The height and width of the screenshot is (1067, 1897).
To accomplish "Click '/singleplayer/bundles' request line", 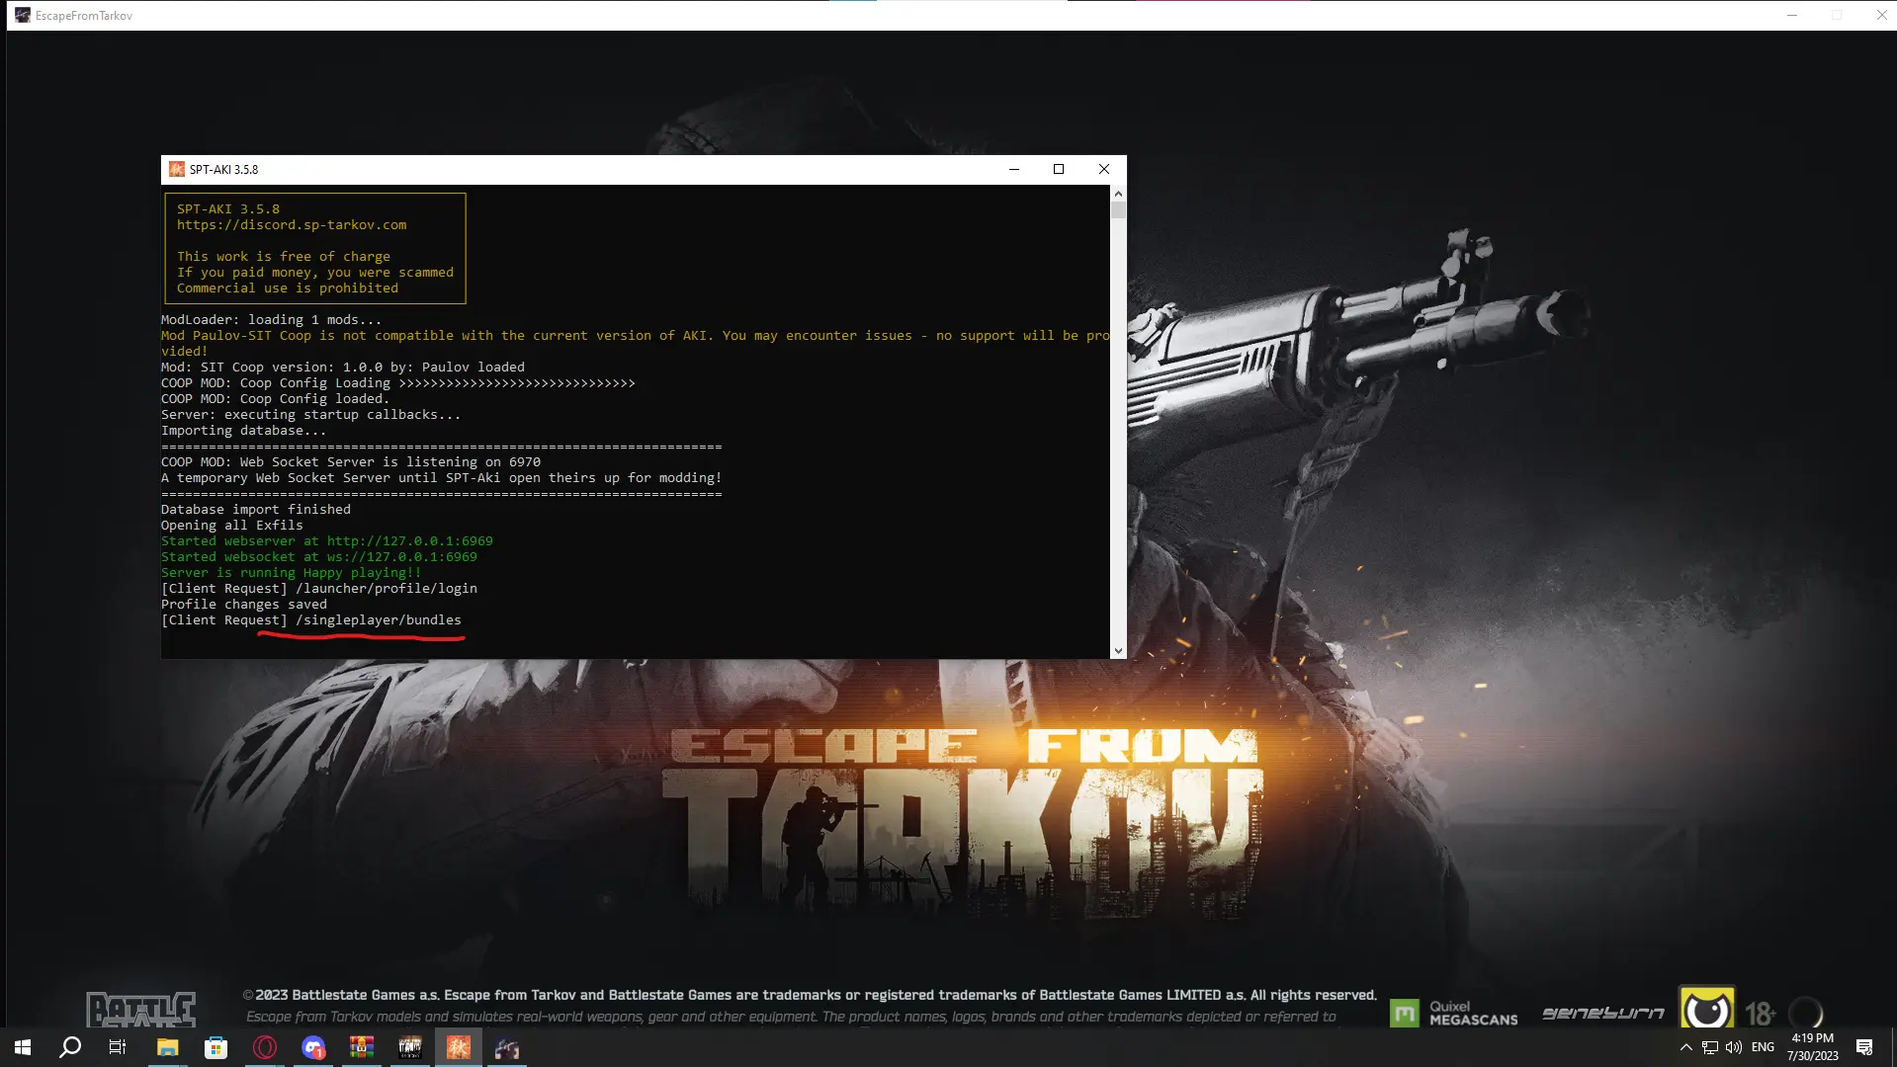I will click(310, 620).
